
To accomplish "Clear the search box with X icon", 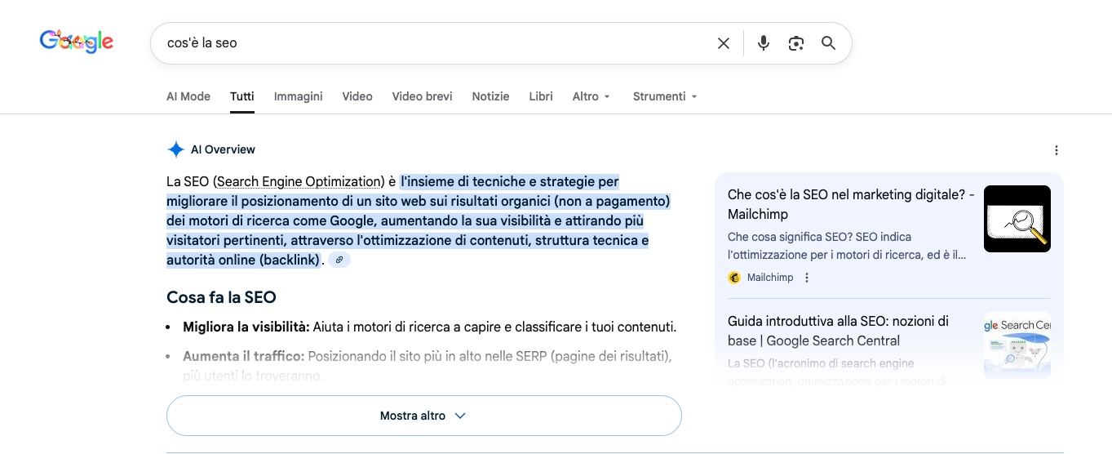I will 723,43.
